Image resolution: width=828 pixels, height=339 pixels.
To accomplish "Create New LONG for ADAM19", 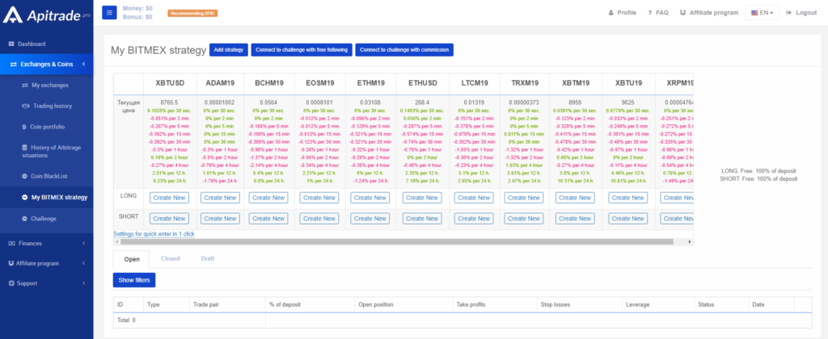I will tap(220, 198).
